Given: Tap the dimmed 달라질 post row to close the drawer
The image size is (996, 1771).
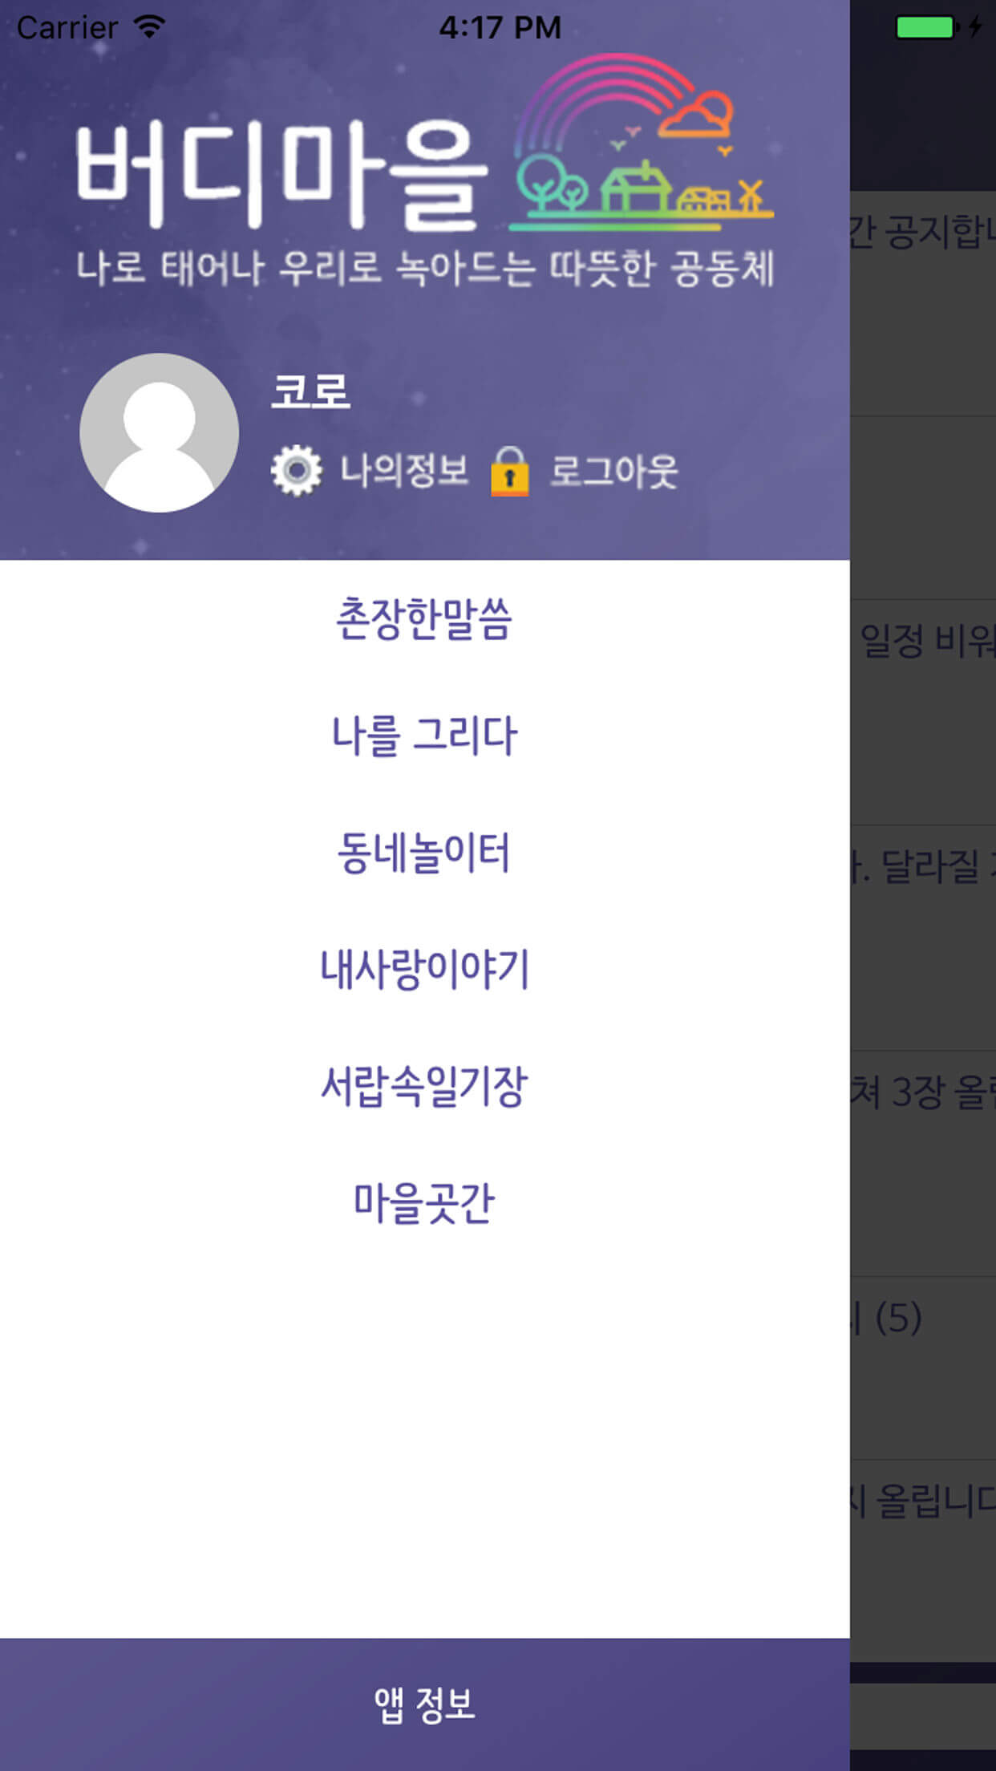Looking at the screenshot, I should tap(923, 938).
